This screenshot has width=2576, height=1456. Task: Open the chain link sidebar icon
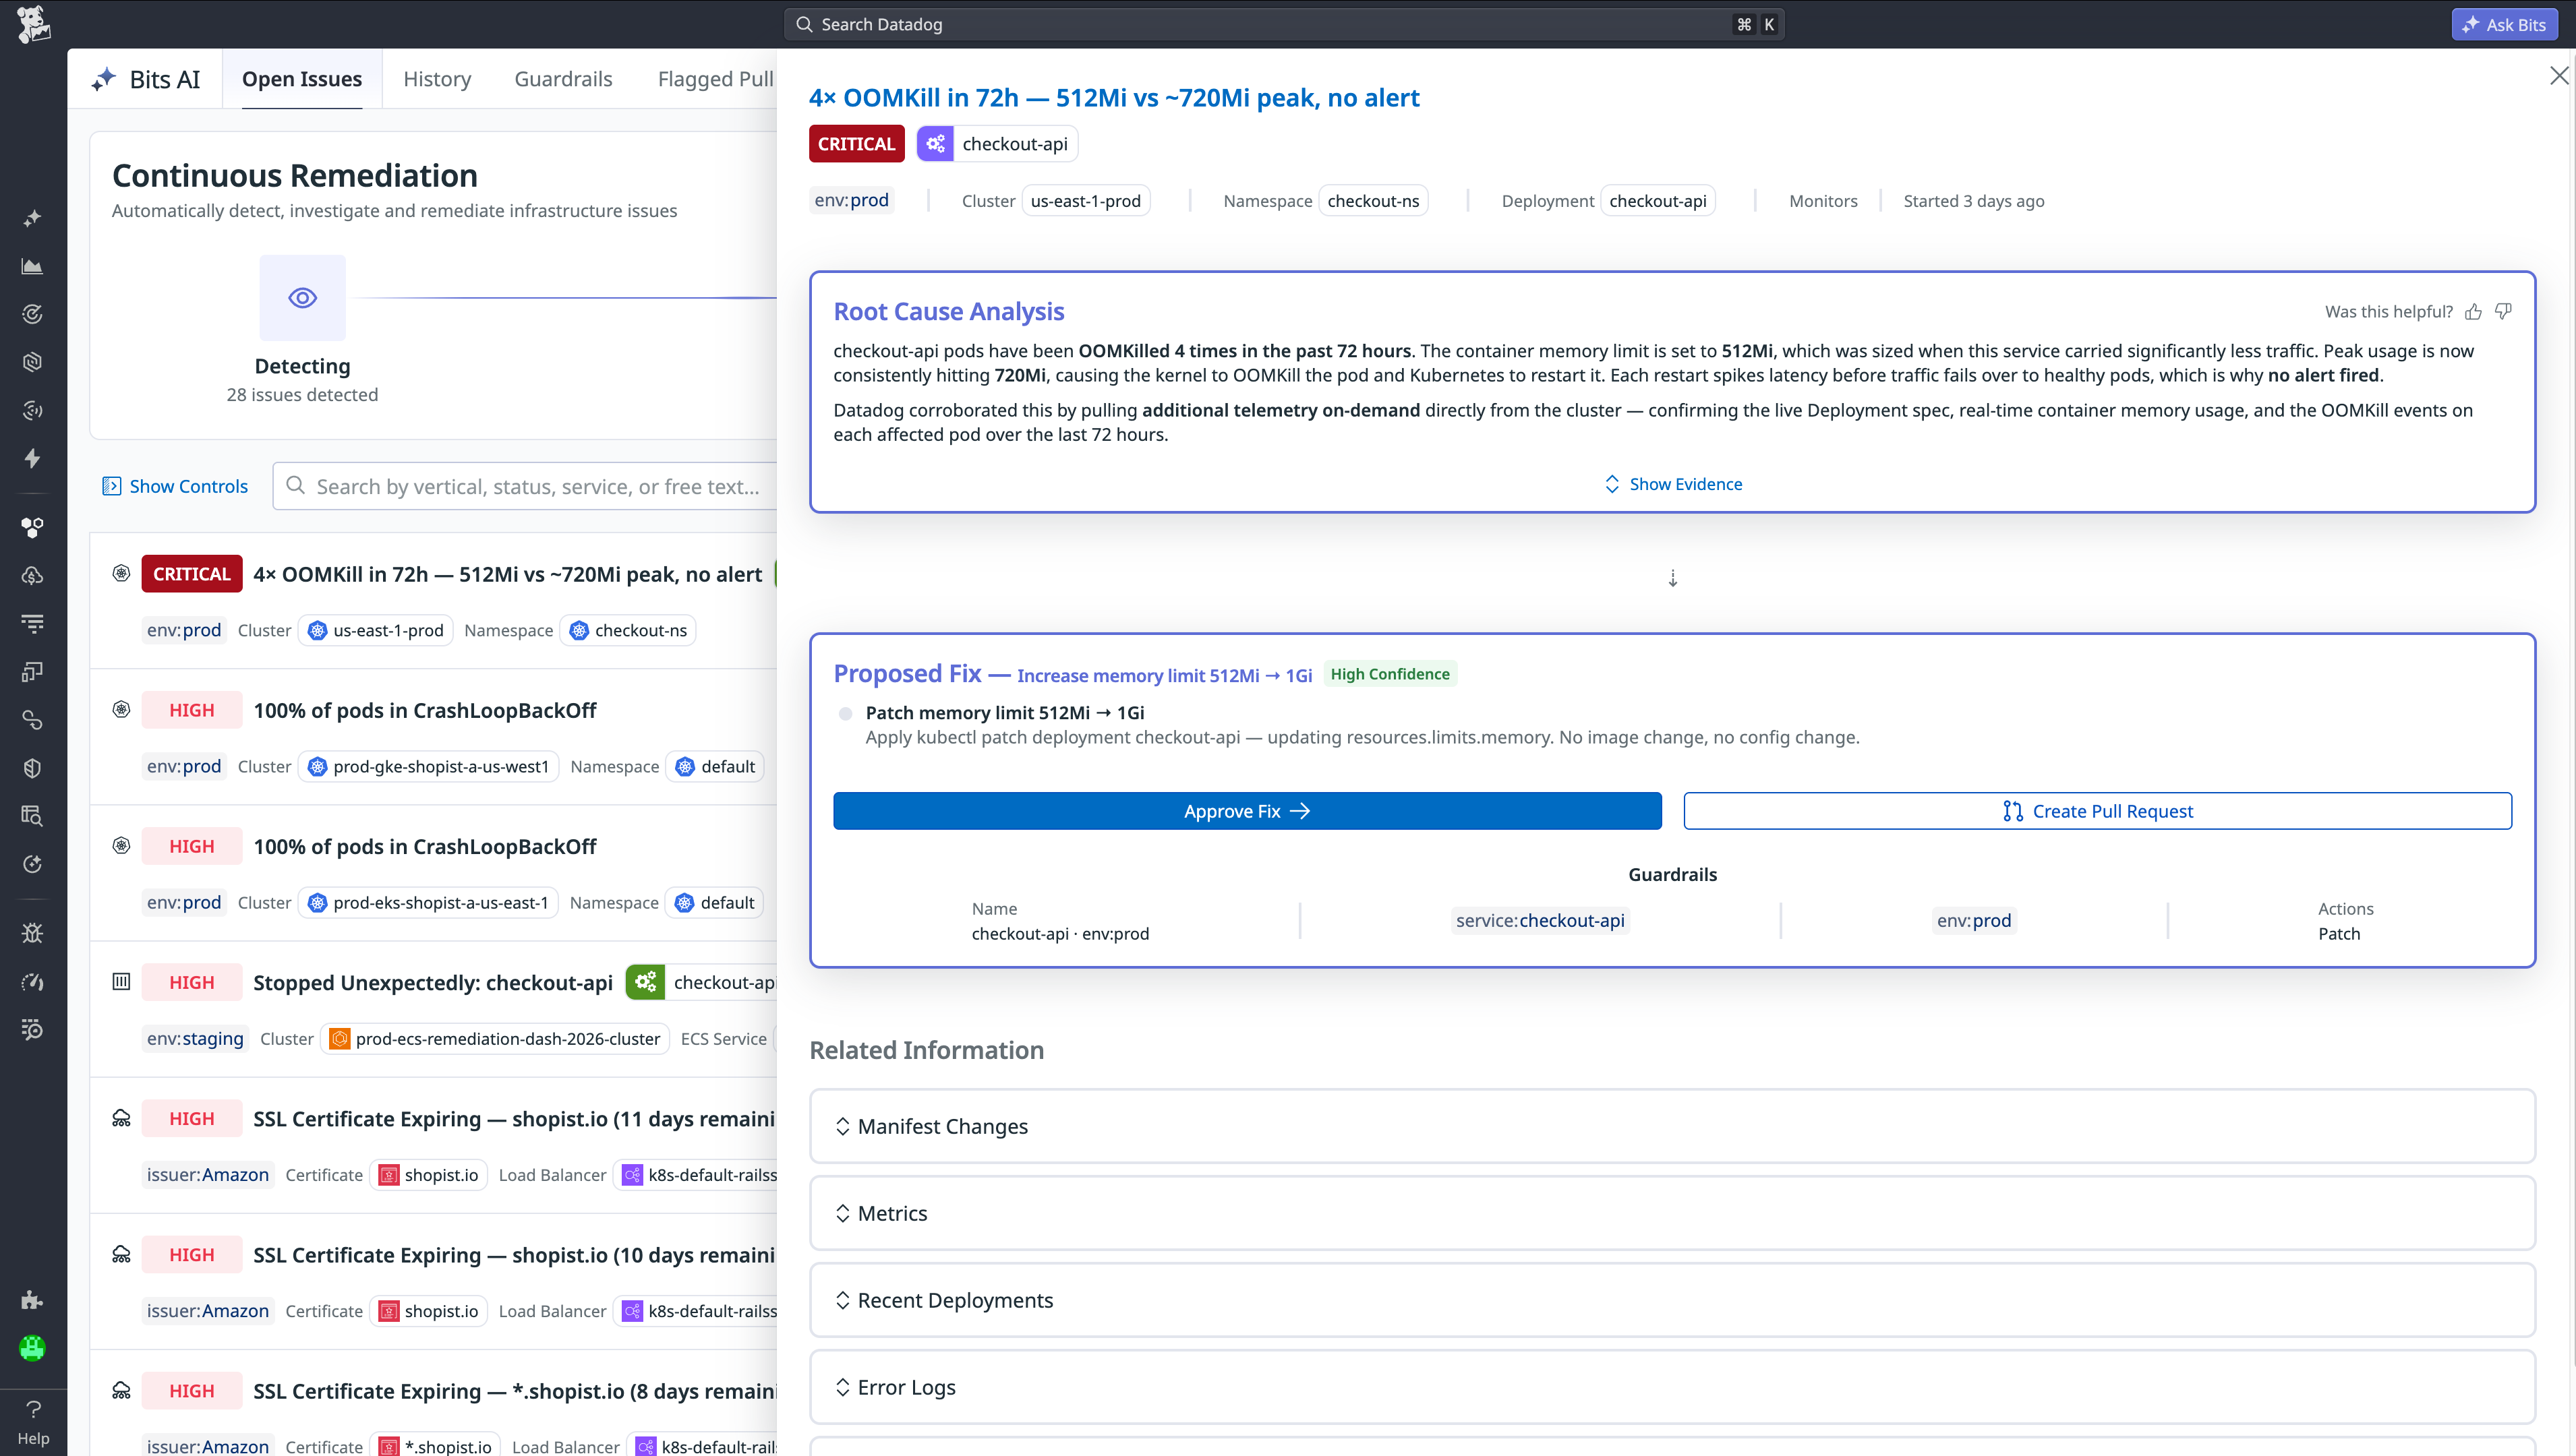pos(32,720)
